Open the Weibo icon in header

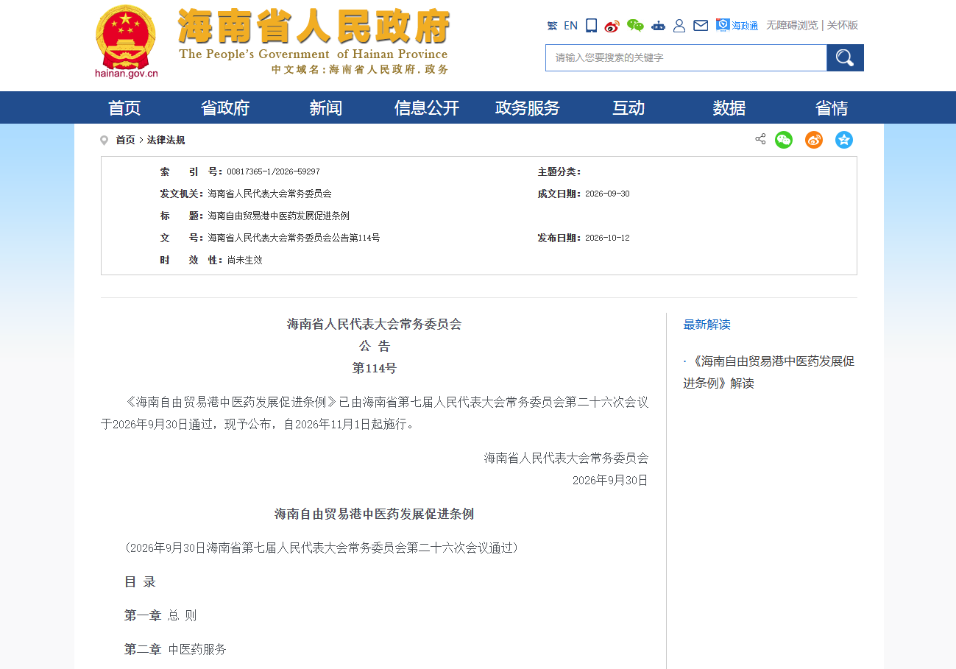pyautogui.click(x=612, y=26)
